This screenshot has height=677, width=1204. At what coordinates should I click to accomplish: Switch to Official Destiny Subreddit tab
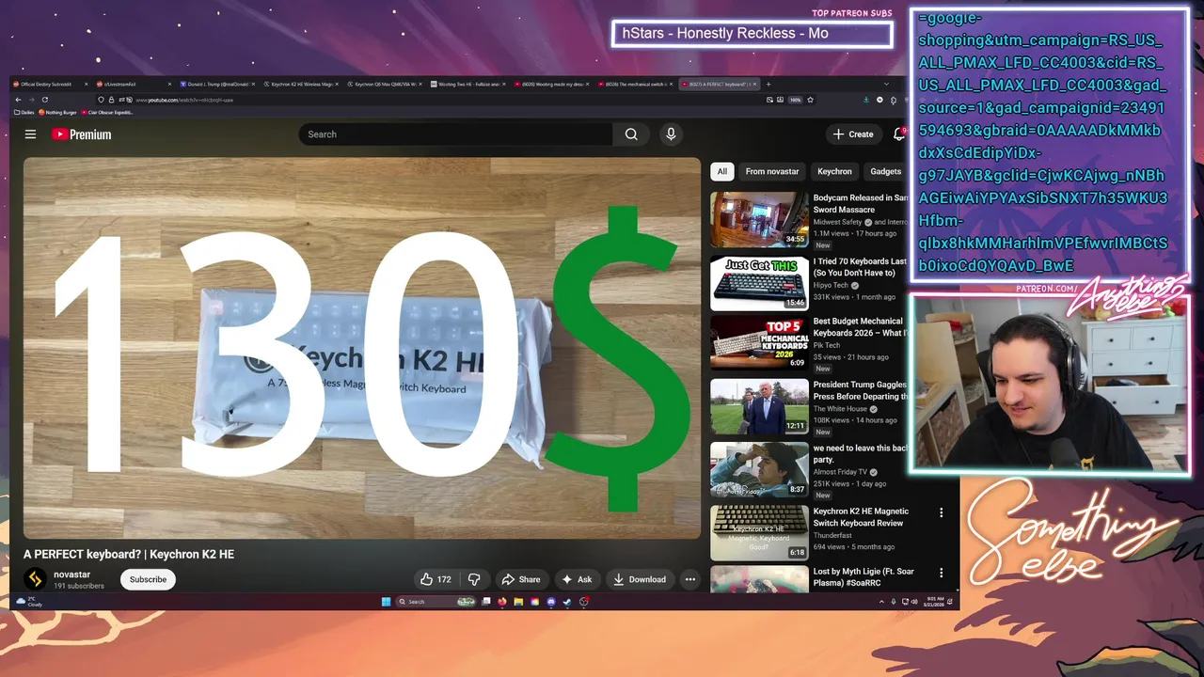pyautogui.click(x=51, y=84)
